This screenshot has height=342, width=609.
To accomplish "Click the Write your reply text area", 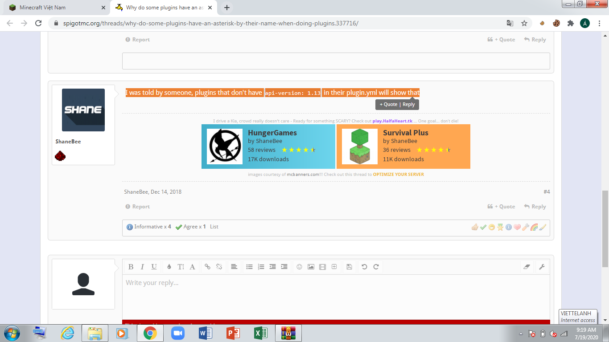I will (336, 296).
